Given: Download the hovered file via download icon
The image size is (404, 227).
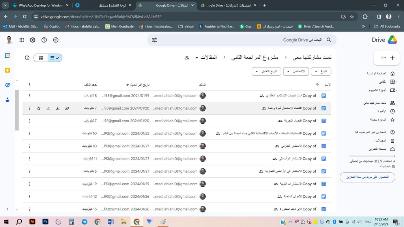Looking at the screenshot, I should click(58, 108).
